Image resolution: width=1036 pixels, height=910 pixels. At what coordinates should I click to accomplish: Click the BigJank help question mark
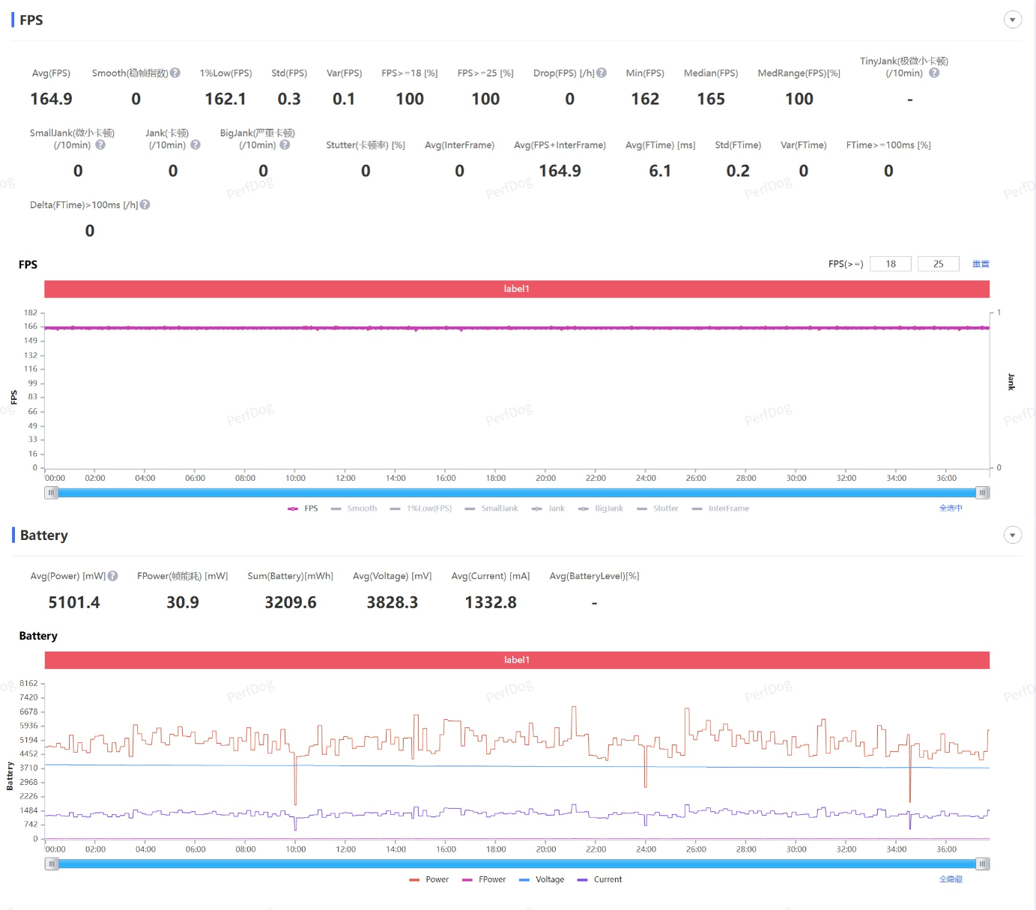pyautogui.click(x=285, y=145)
